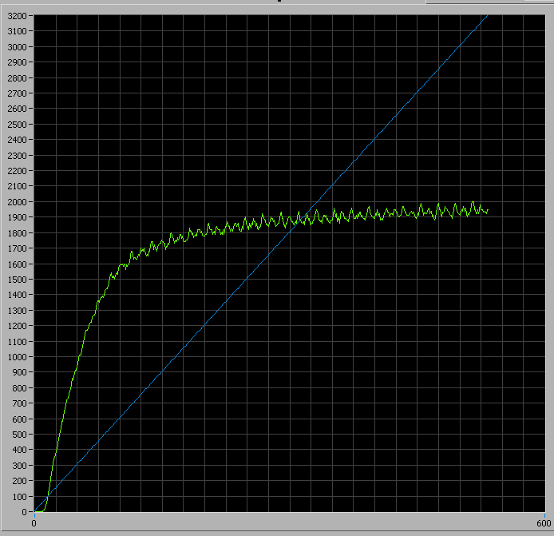
Task: Click the 600 y-axis tick value
Action: tap(19, 419)
